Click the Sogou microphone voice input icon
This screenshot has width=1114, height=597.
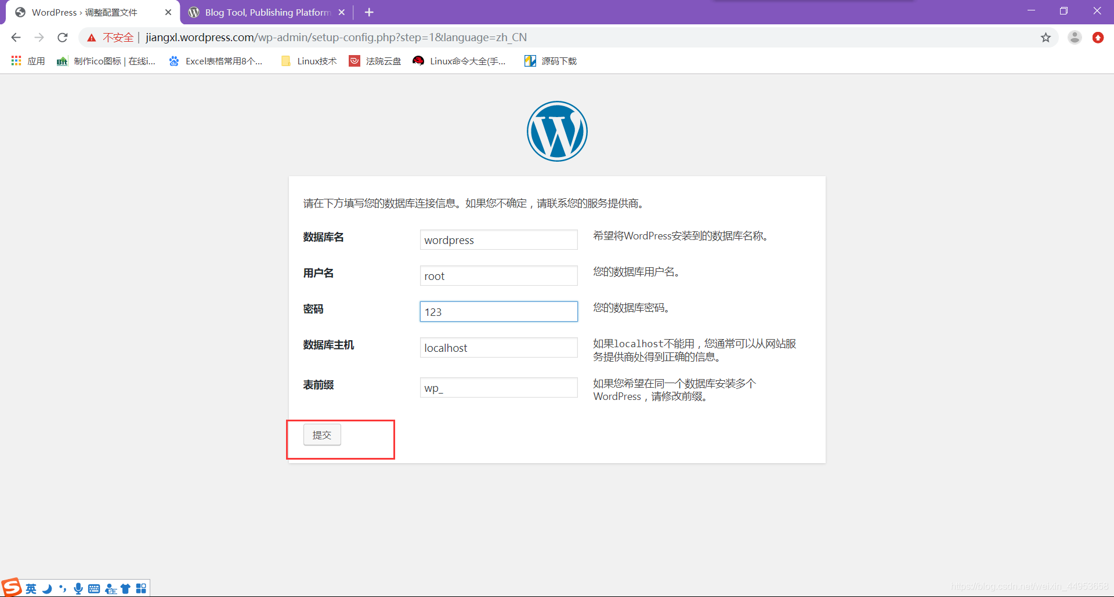tap(78, 589)
